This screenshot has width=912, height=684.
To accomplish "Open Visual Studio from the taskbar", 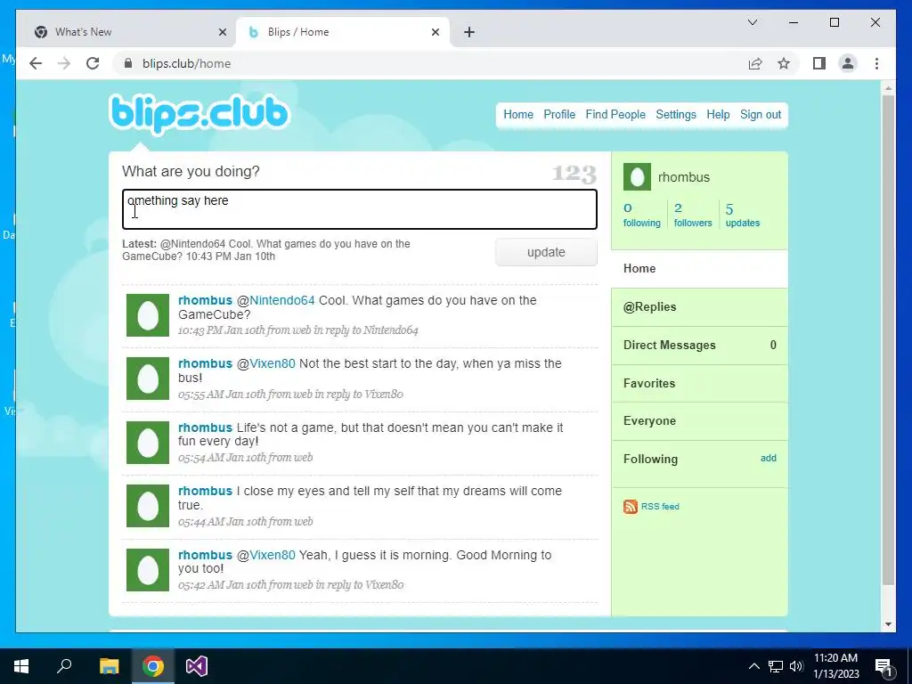I will pos(197,666).
